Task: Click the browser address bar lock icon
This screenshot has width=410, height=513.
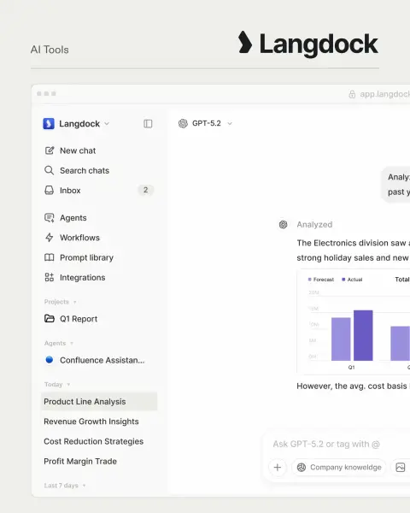Action: click(352, 94)
